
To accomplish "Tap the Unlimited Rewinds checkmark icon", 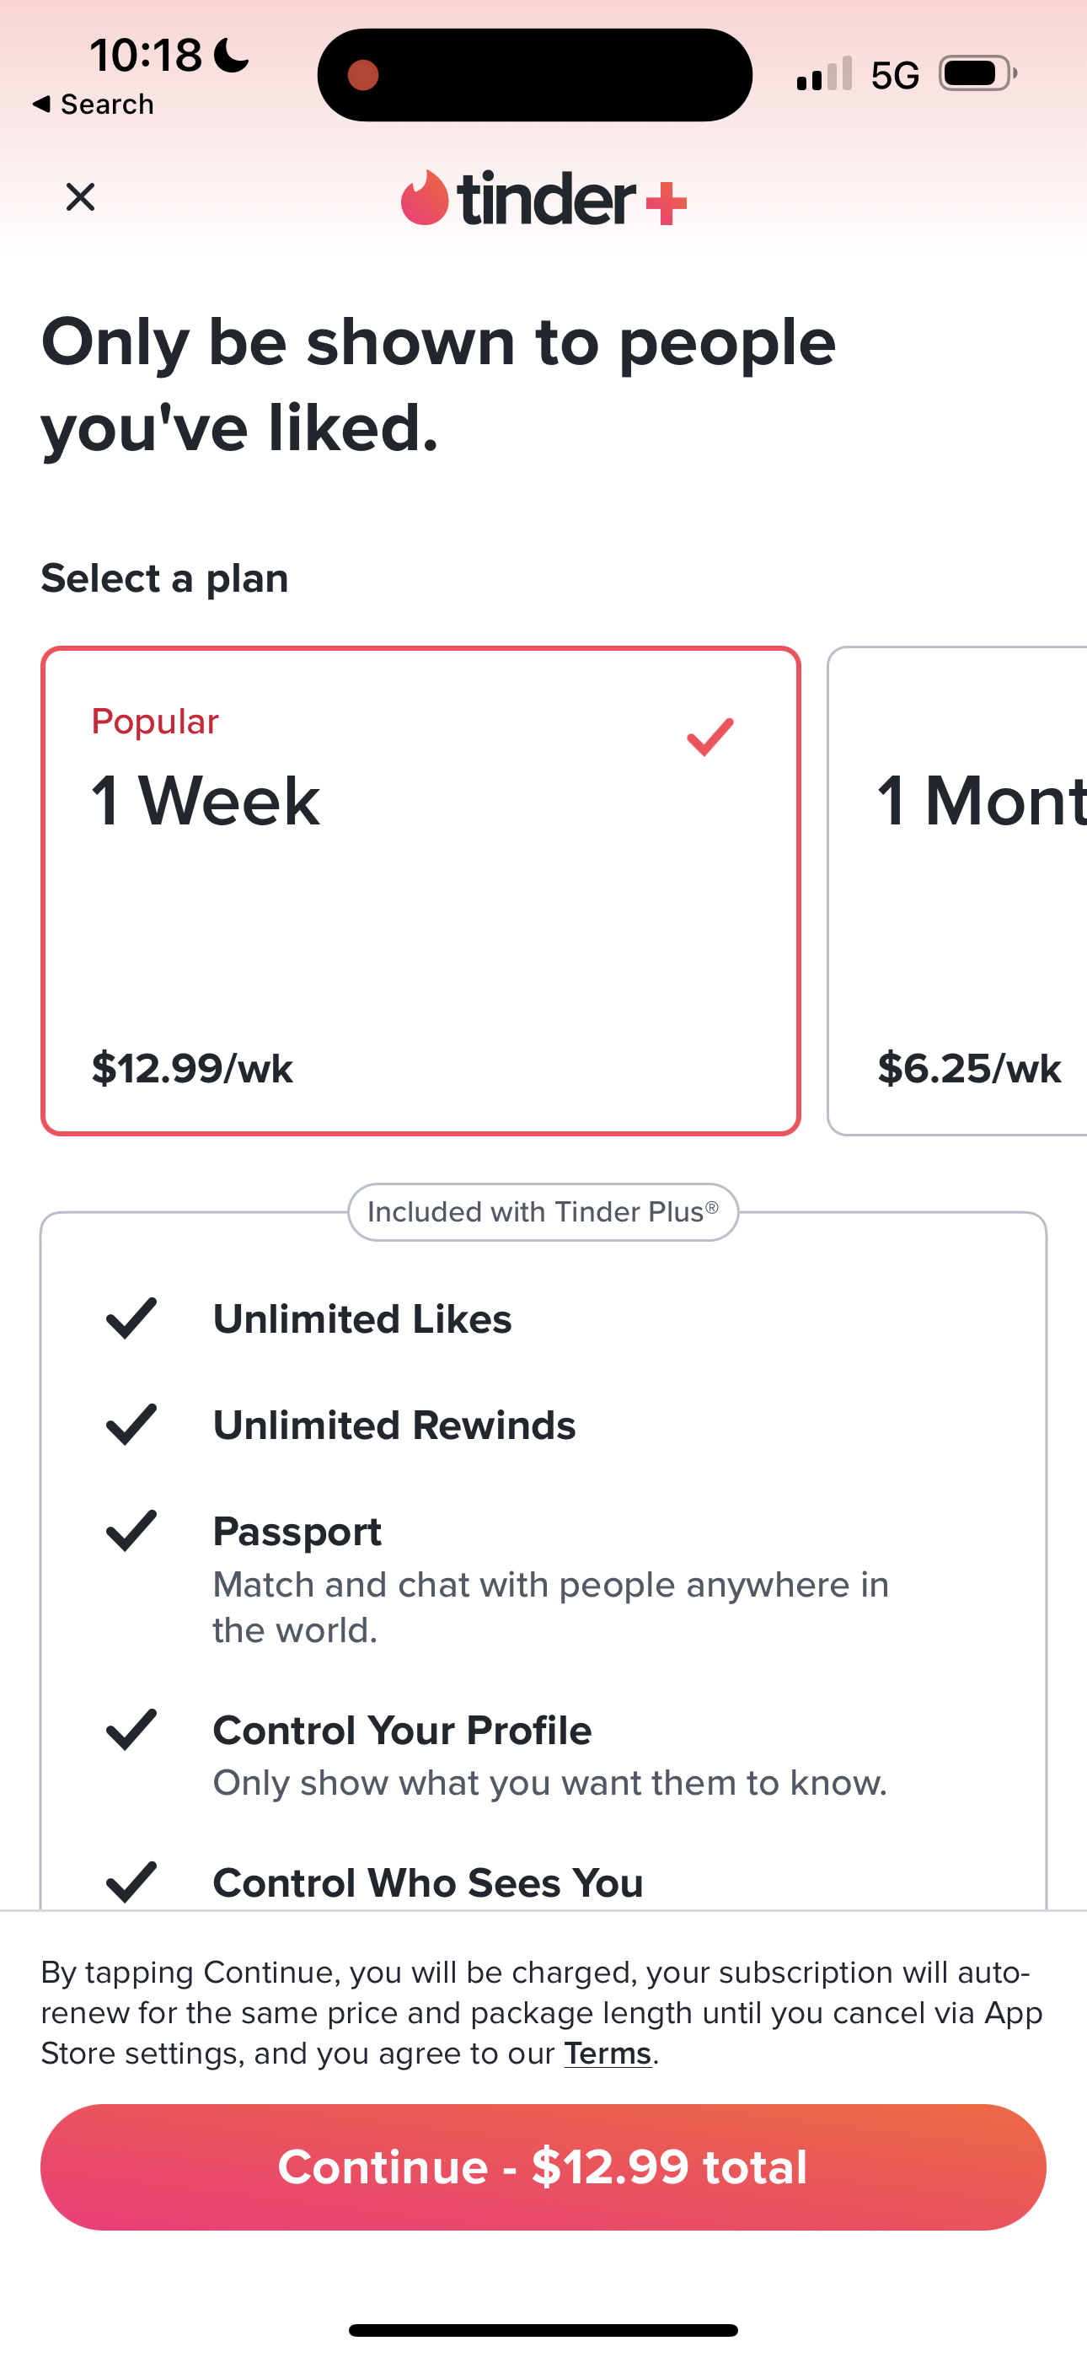I will tap(131, 1425).
